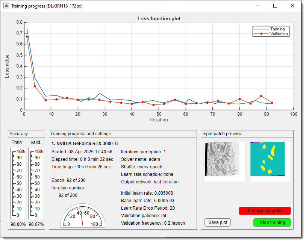Image resolution: width=306 pixels, height=242 pixels.
Task: Minimize the Training progress window
Action: (258, 6)
